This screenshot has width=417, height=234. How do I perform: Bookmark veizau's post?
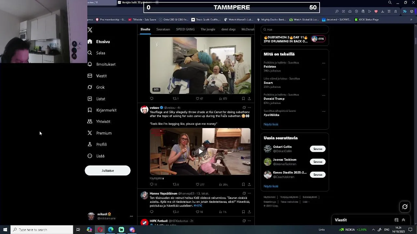243,184
